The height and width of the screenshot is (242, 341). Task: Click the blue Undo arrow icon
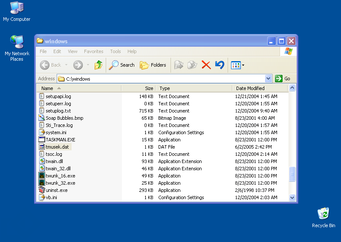(220, 65)
